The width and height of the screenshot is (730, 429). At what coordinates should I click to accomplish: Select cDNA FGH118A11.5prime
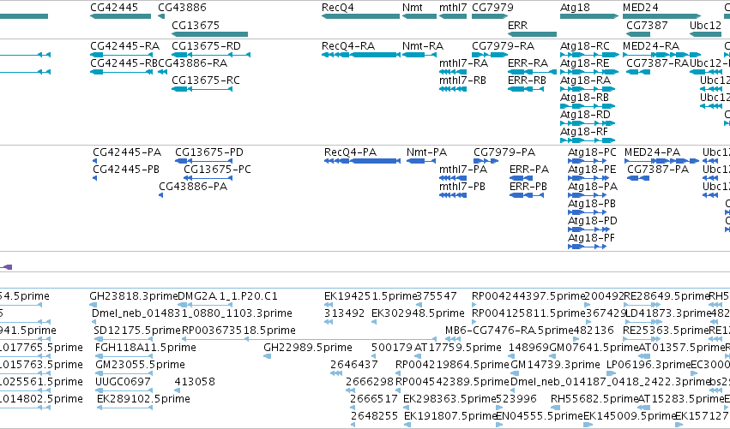point(124,356)
